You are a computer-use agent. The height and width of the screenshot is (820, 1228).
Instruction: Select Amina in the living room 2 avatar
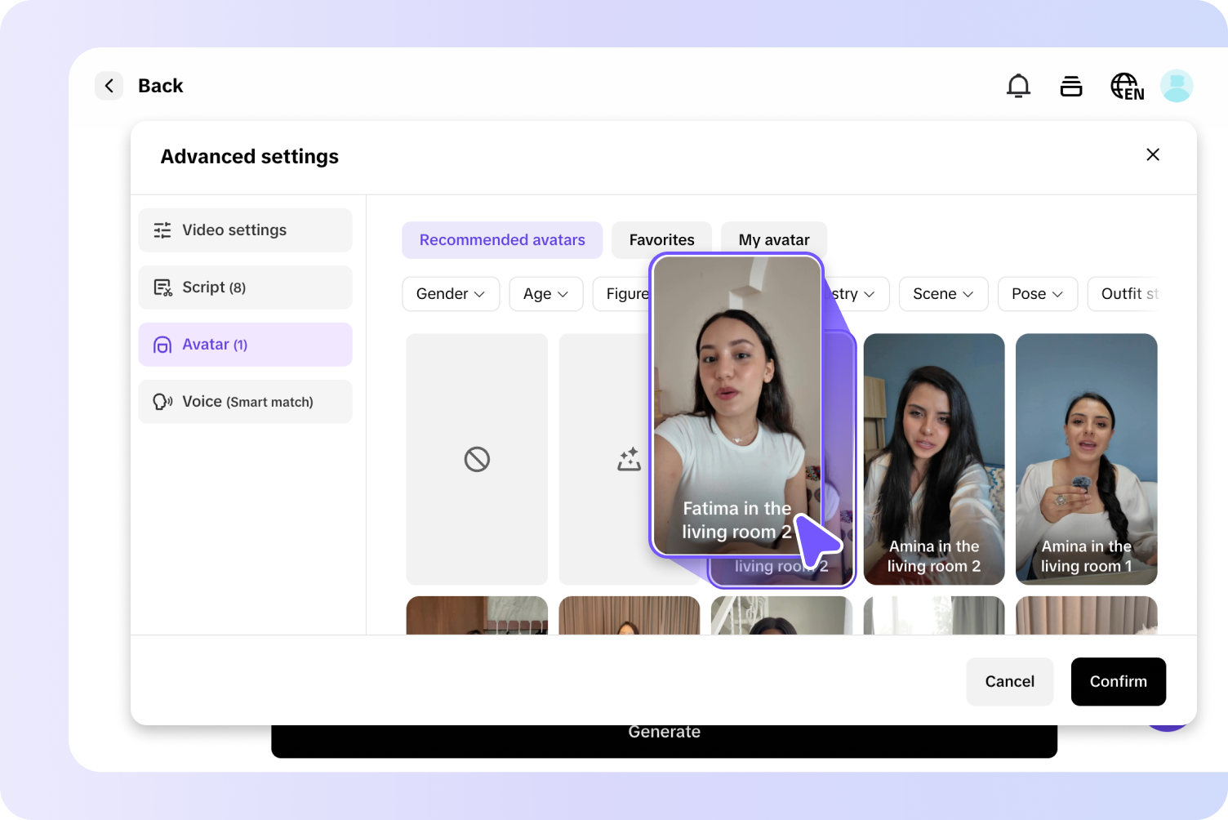pos(934,459)
